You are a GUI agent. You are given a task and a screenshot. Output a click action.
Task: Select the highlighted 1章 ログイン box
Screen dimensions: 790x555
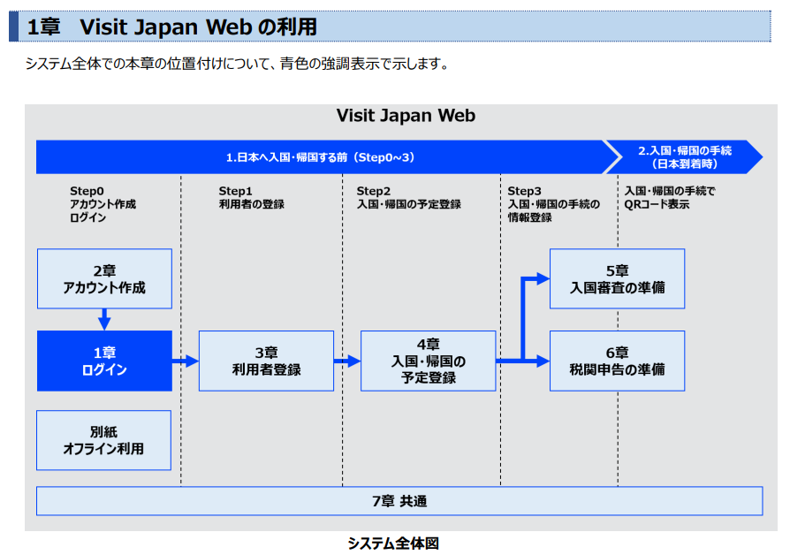[104, 361]
